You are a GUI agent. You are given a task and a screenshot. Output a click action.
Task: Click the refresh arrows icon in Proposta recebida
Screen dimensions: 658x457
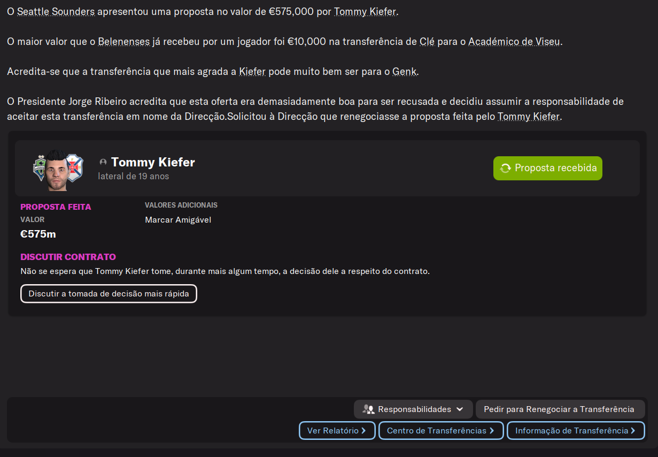click(505, 168)
